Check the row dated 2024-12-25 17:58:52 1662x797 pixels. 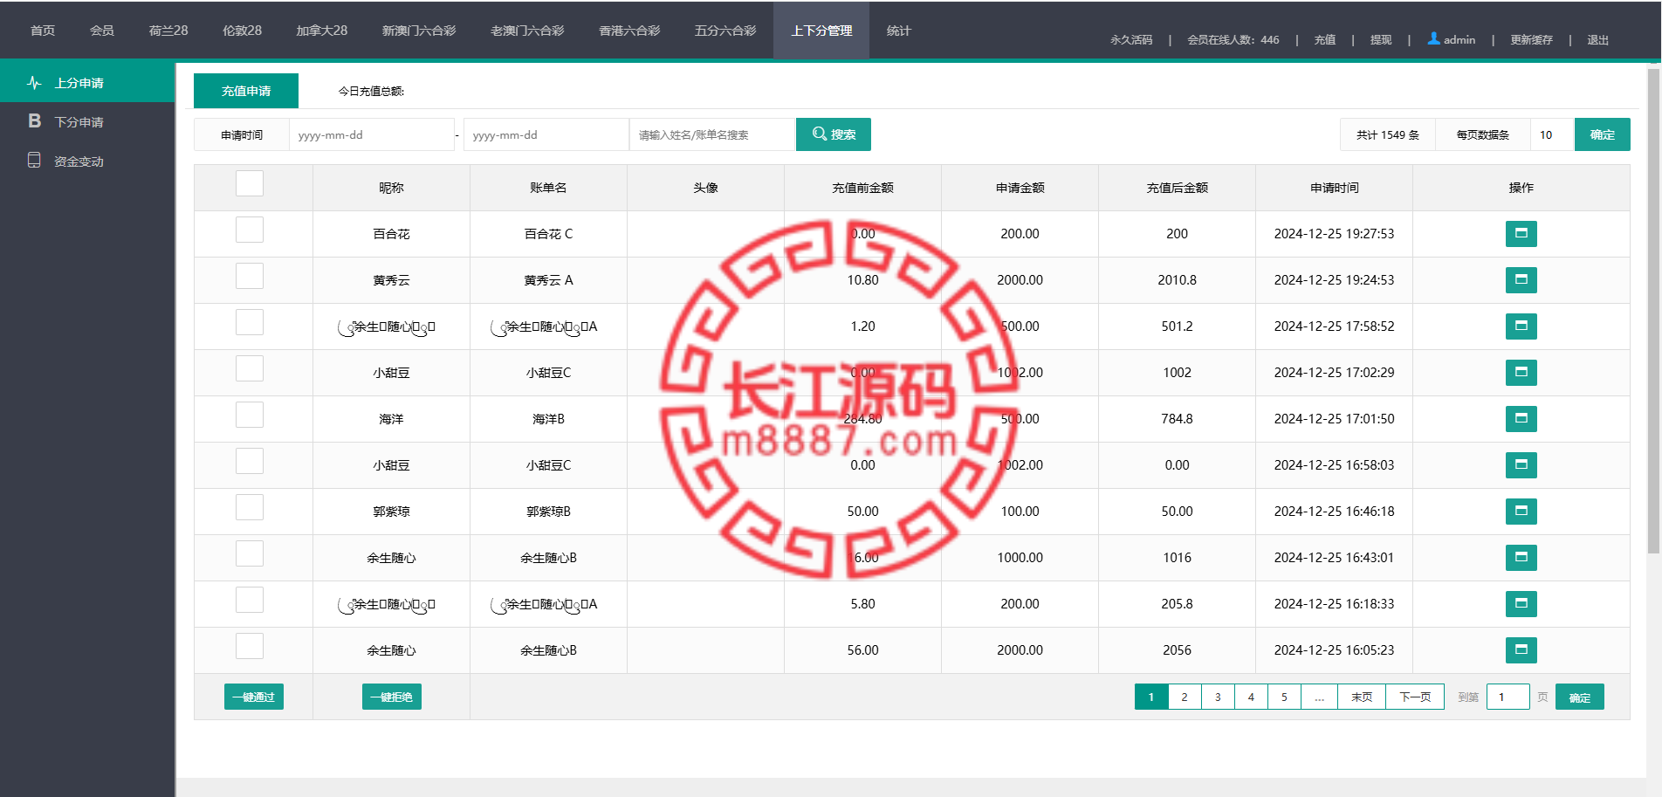(250, 322)
